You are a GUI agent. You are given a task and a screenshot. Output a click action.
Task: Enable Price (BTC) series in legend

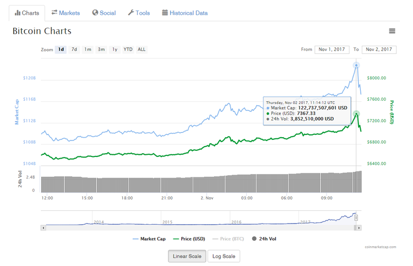coord(229,239)
